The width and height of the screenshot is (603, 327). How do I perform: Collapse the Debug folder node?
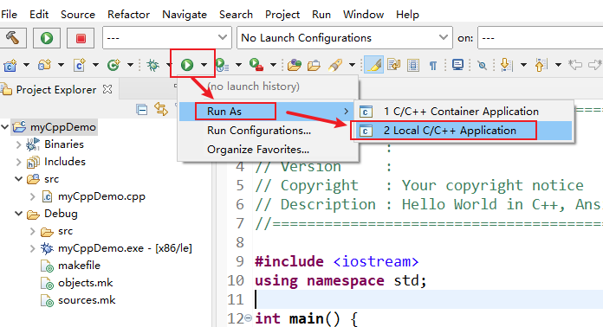18,214
